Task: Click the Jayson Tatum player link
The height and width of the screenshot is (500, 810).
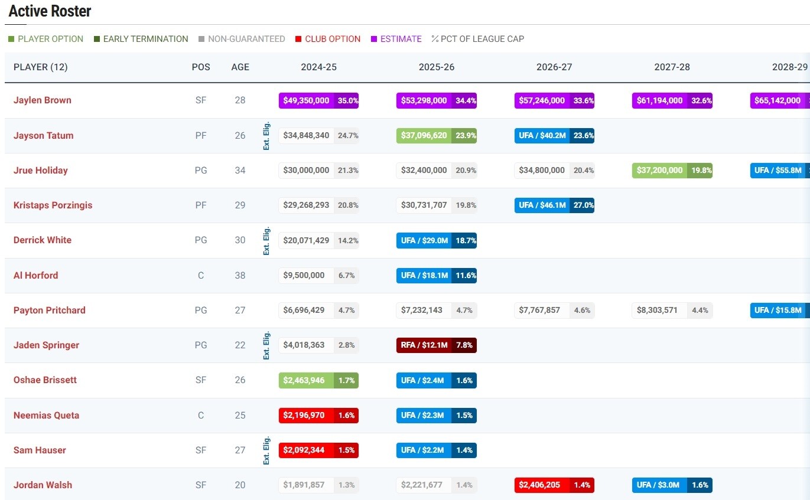Action: click(x=44, y=135)
